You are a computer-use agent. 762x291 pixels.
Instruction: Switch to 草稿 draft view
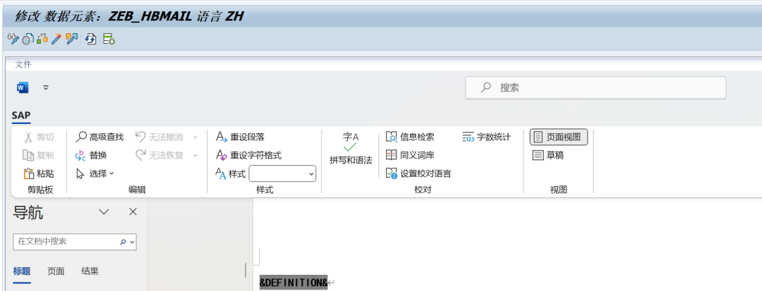pos(548,155)
